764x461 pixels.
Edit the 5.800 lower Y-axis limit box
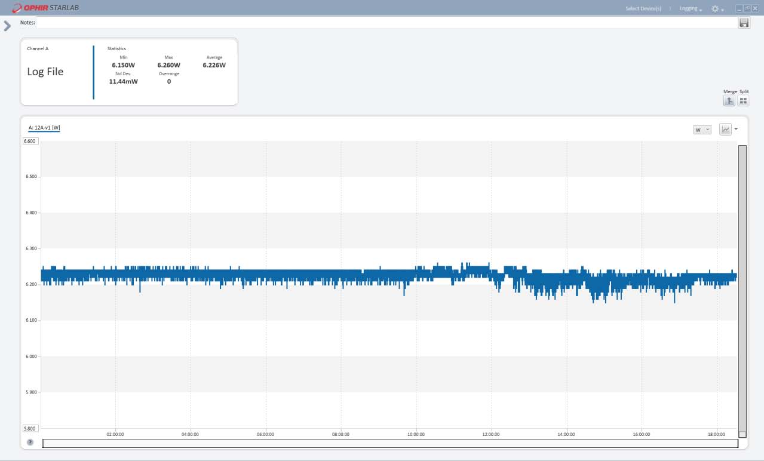(x=30, y=428)
